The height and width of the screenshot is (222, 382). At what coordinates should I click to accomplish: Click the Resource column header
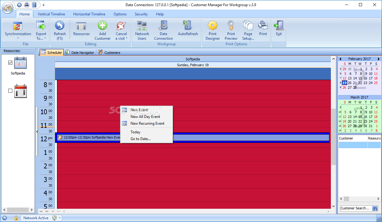pos(374,138)
